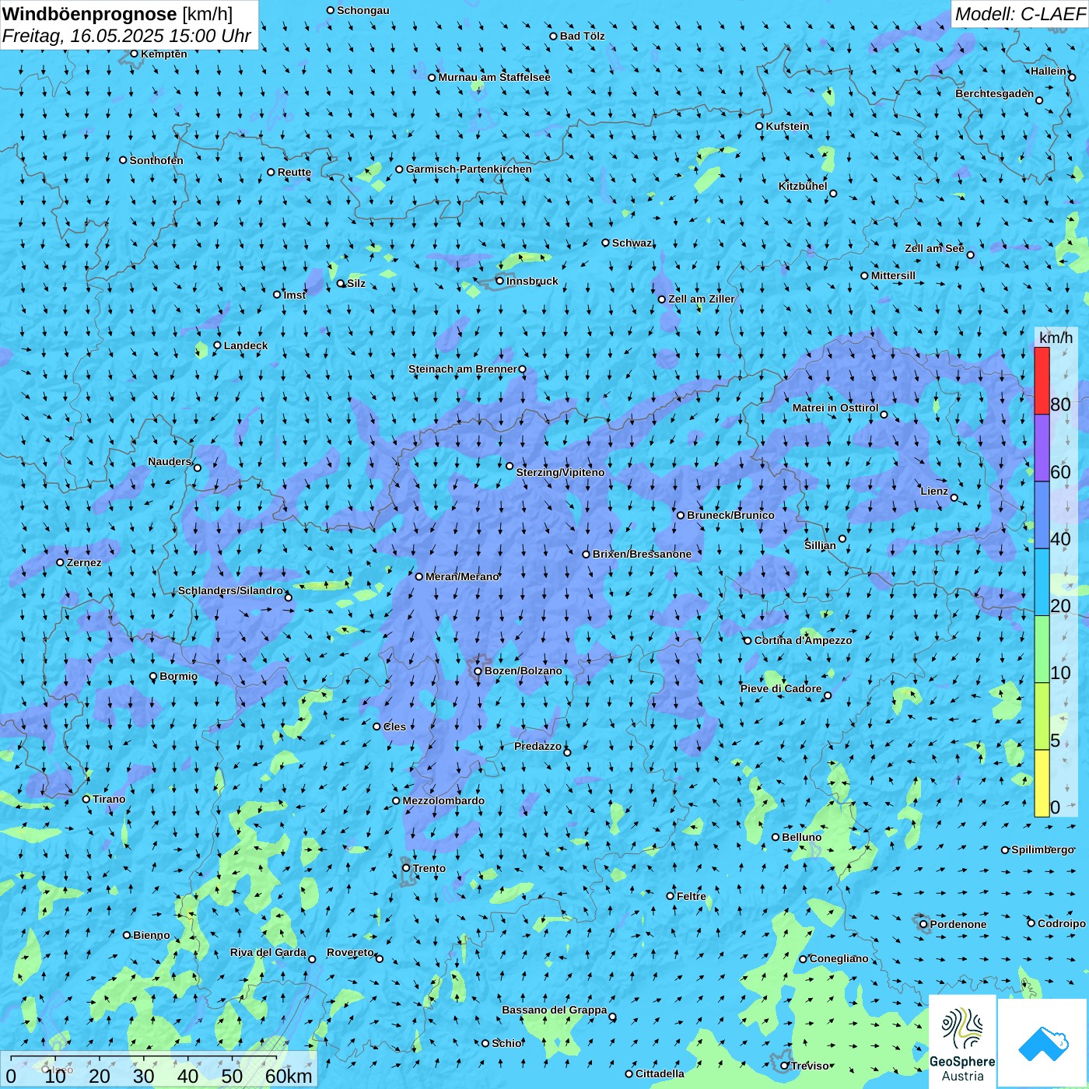The image size is (1089, 1089).
Task: Click the Murnau am Staffelsee label
Action: (495, 77)
